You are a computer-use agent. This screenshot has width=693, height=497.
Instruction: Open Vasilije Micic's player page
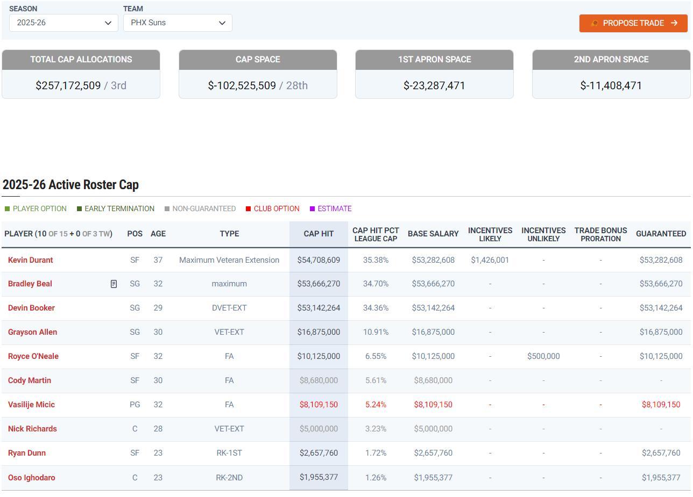(31, 405)
